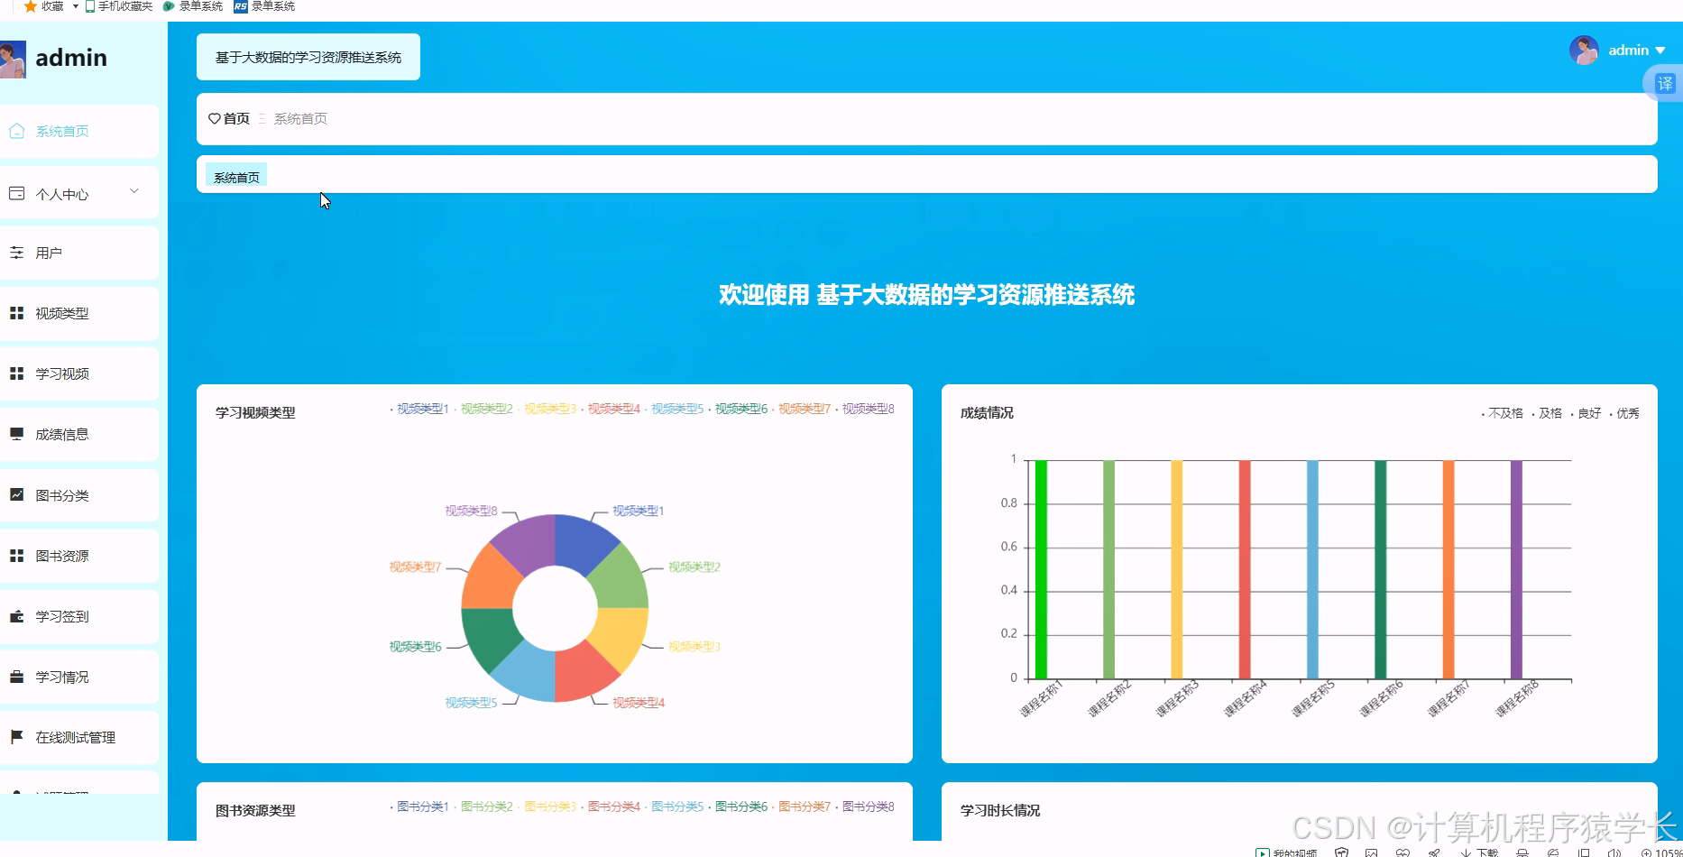
Task: Click the 105% zoom indicator in status bar
Action: click(1661, 852)
